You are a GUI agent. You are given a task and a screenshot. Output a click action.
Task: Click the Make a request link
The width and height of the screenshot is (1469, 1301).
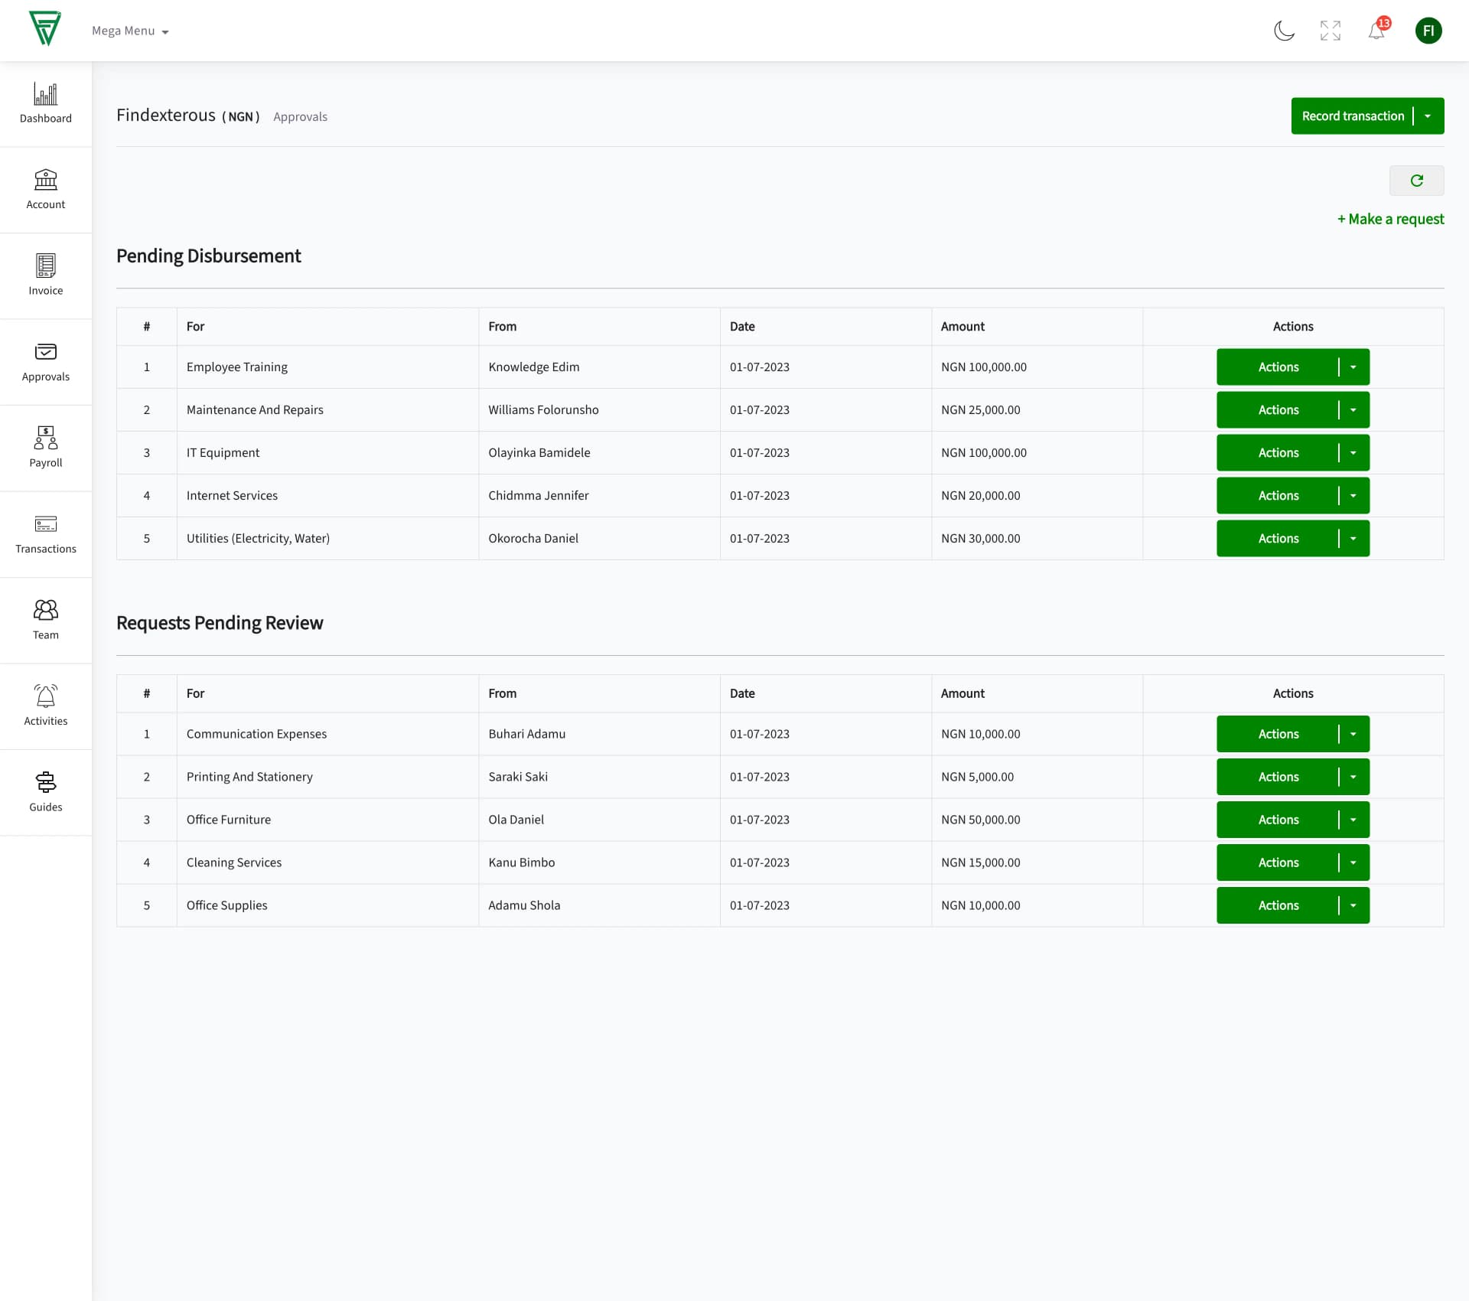1390,219
